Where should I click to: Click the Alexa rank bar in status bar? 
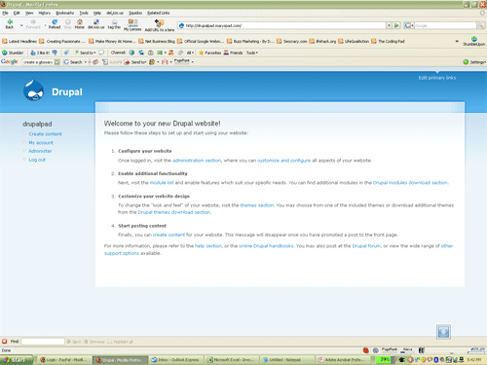[407, 350]
